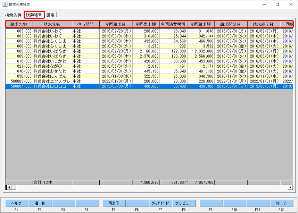Click the sales amount 3,270 cell

(146, 46)
